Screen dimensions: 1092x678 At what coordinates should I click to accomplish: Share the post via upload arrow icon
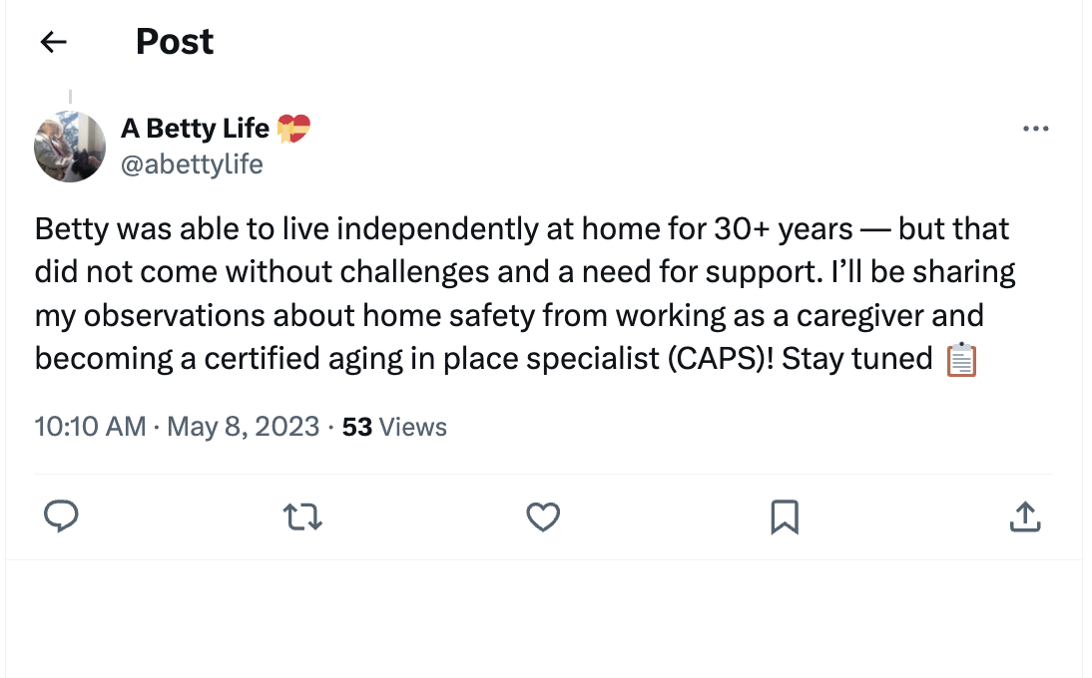tap(1025, 516)
